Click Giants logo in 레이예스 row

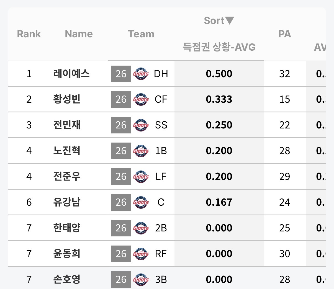point(141,74)
